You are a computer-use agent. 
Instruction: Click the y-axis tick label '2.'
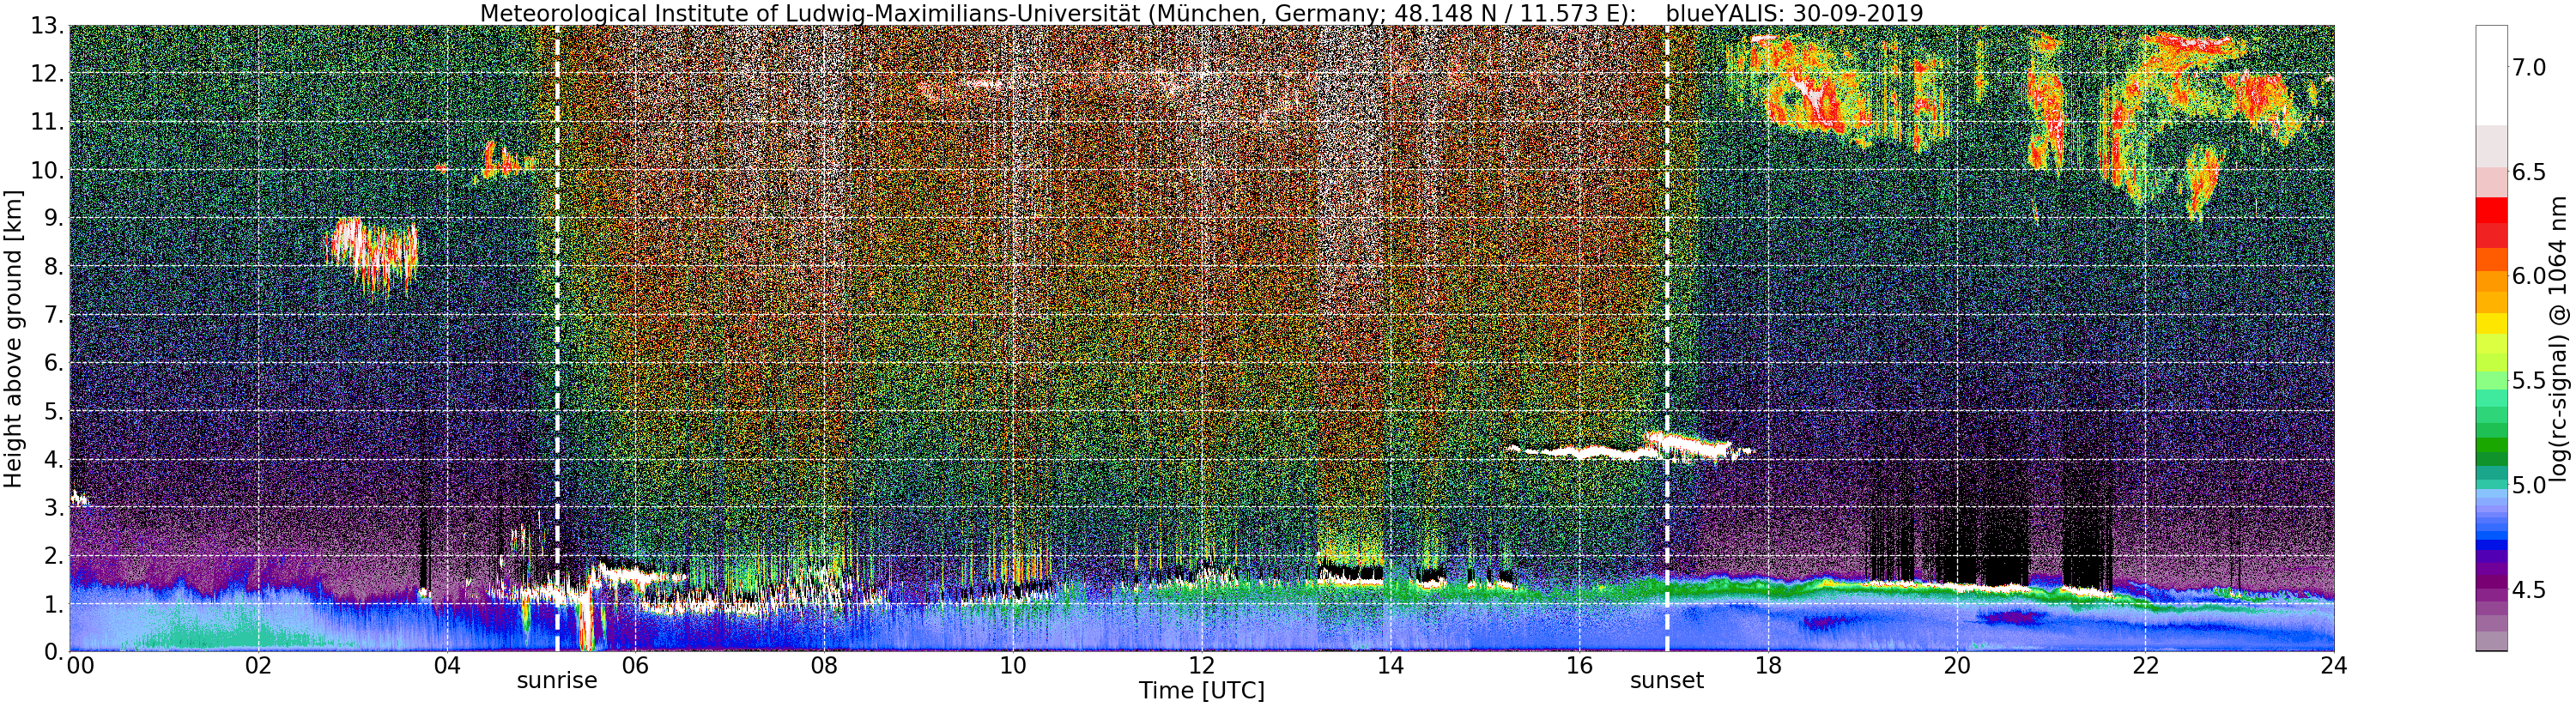(53, 555)
